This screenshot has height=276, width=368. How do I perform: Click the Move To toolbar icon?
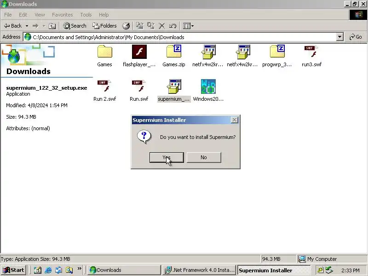[x=140, y=26]
